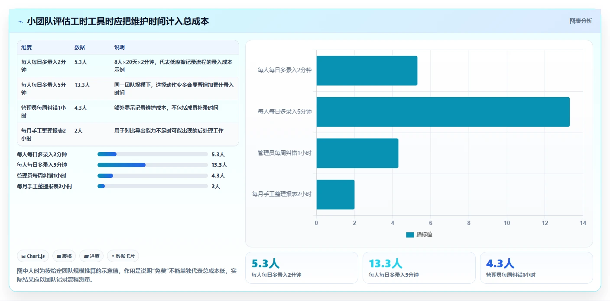Click the chart bar for 每月手工整理报表2小时

335,194
